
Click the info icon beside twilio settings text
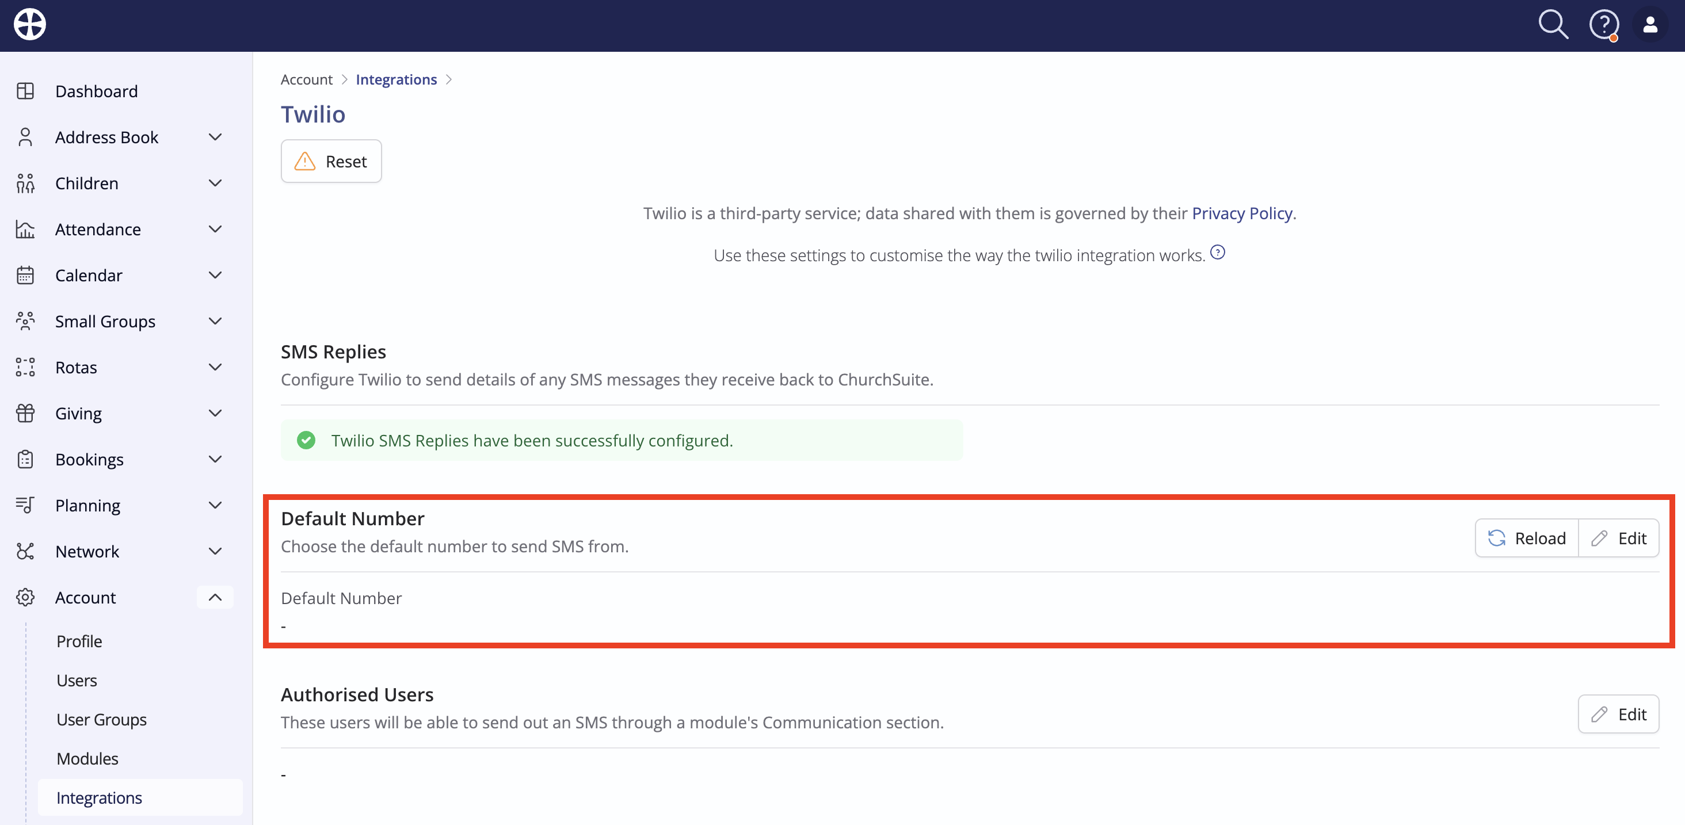pos(1217,253)
